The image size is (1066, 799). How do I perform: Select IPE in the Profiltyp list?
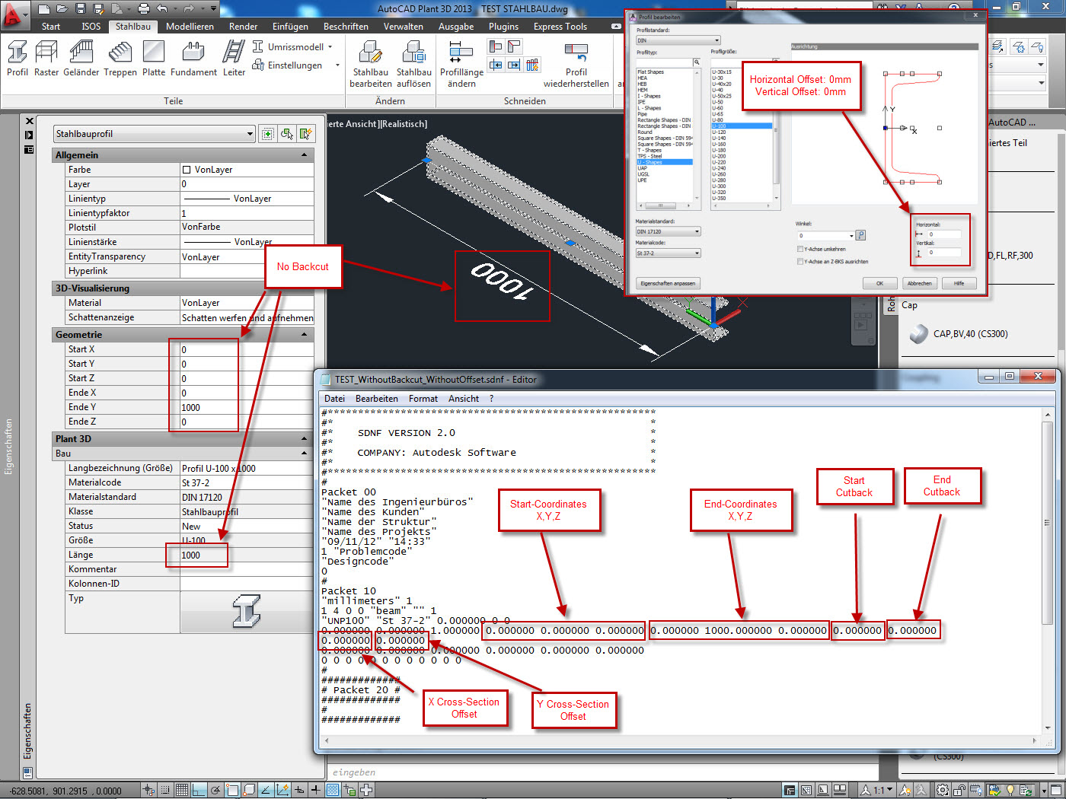(642, 102)
